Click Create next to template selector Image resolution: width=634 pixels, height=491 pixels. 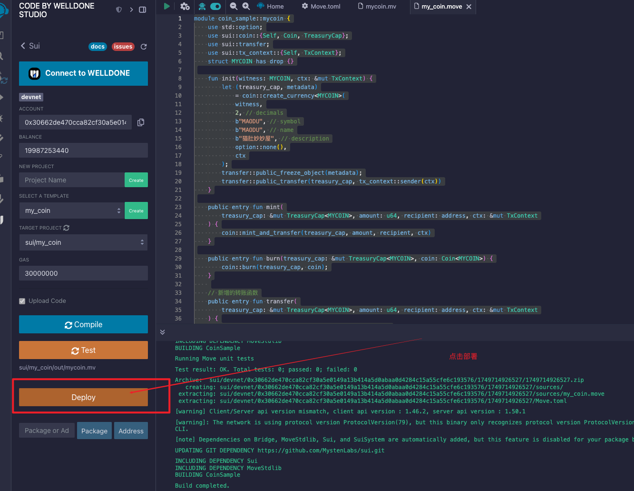[136, 210]
